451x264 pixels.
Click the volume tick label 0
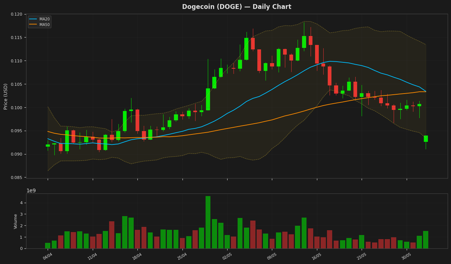click(21, 248)
